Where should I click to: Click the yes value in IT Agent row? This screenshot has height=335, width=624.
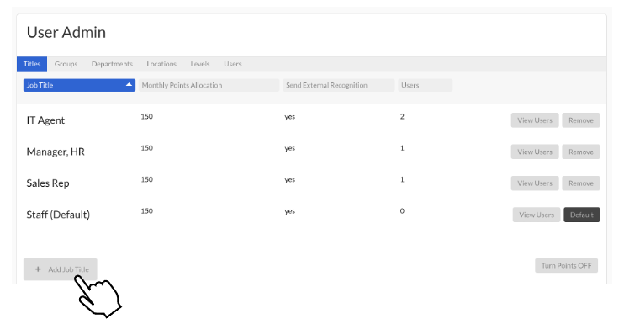(289, 117)
